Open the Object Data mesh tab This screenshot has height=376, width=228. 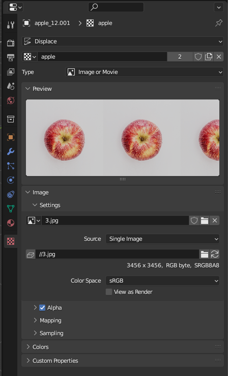[11, 209]
